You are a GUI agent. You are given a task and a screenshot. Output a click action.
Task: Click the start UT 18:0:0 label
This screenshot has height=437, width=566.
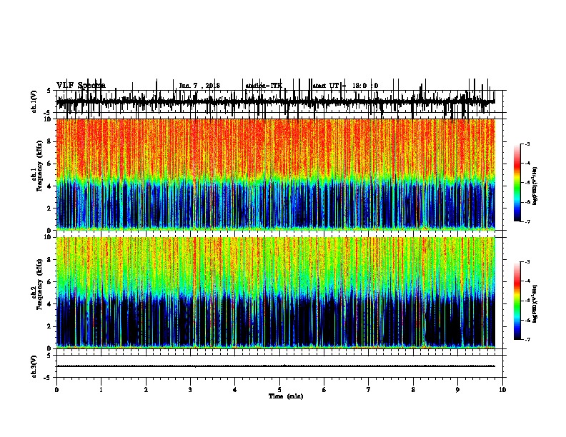345,86
